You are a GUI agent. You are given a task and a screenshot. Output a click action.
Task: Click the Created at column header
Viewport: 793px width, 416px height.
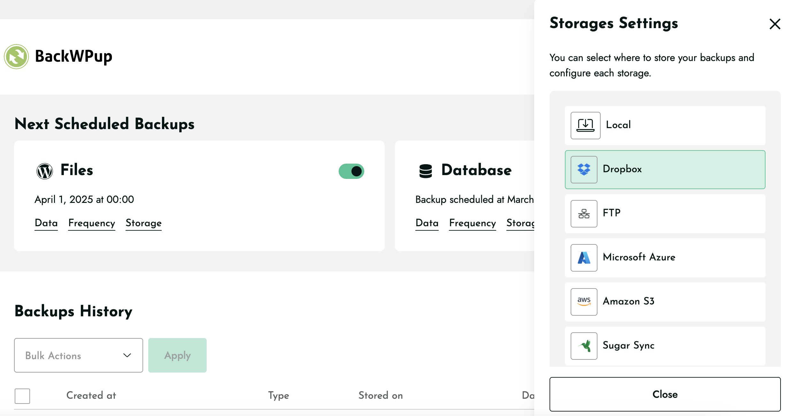coord(91,396)
